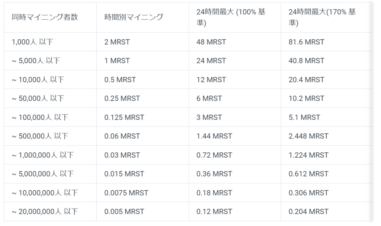Click the 2 MRST hourly mining value
This screenshot has height=226, width=381.
(x=117, y=42)
